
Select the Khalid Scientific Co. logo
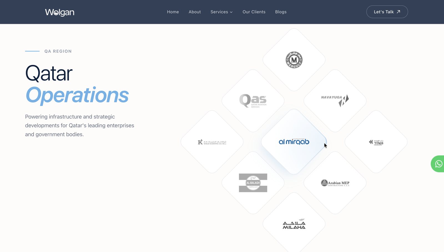point(212,142)
